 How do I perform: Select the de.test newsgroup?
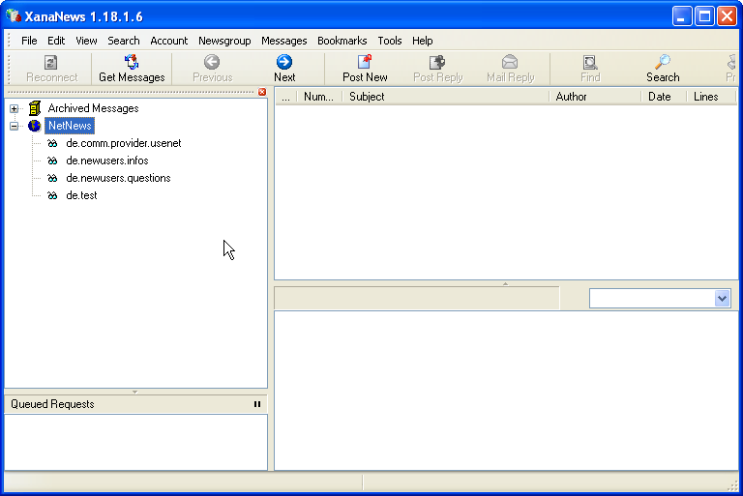81,195
